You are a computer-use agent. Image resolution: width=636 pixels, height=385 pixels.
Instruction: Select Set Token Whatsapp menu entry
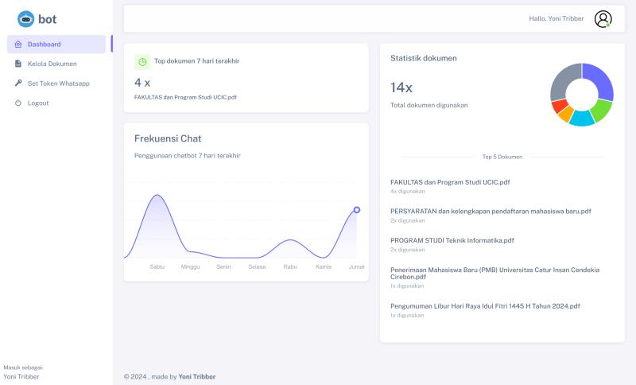click(x=58, y=84)
